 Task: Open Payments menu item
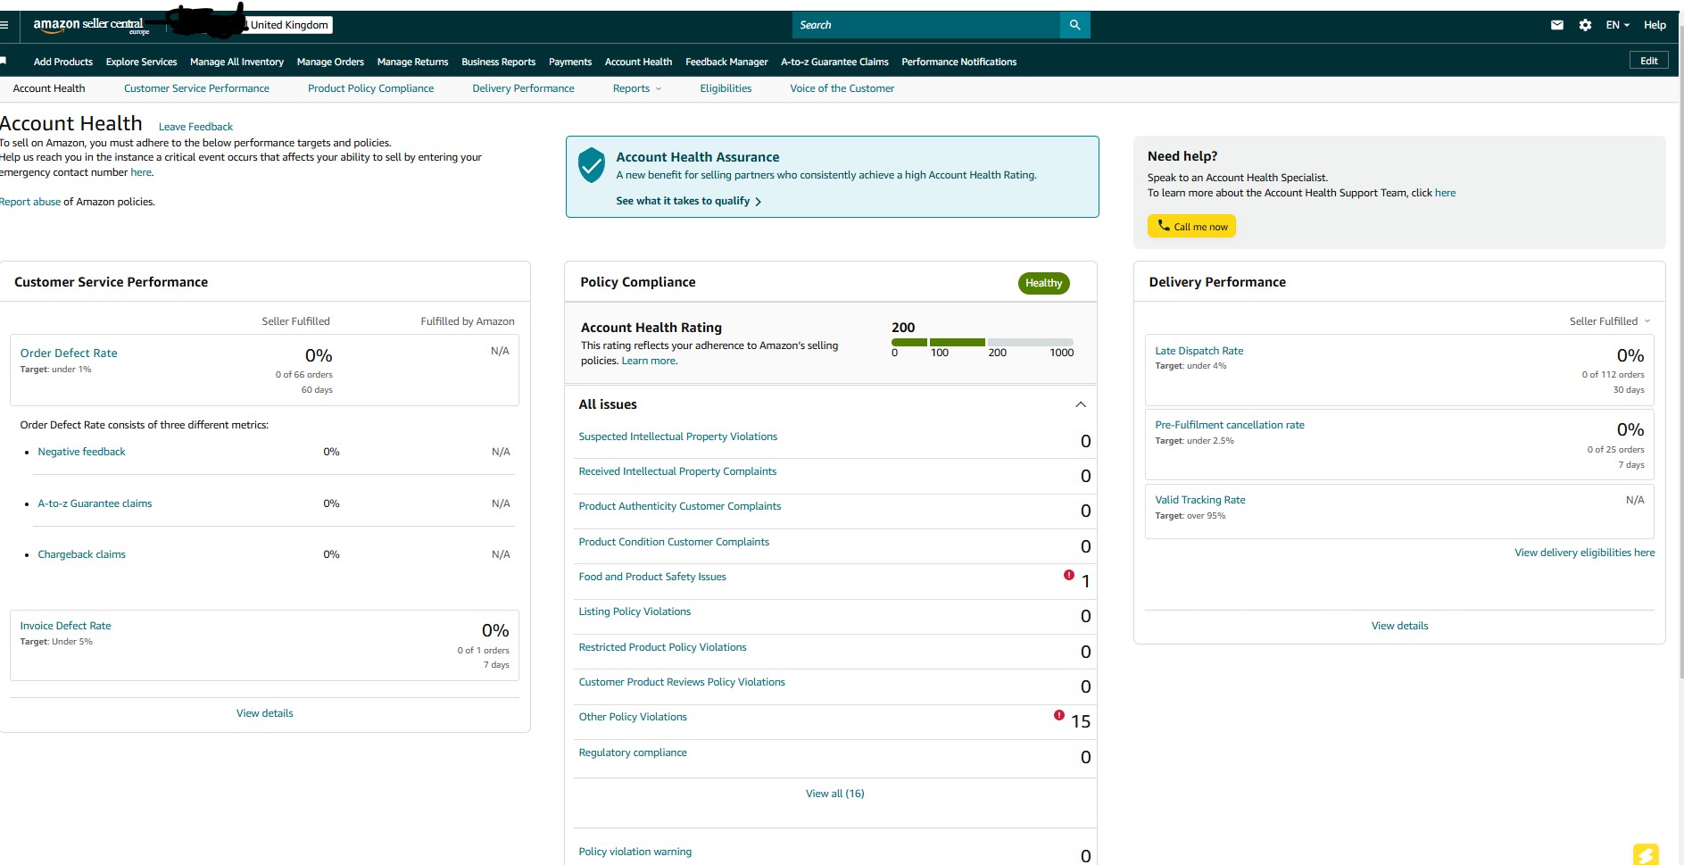570,62
